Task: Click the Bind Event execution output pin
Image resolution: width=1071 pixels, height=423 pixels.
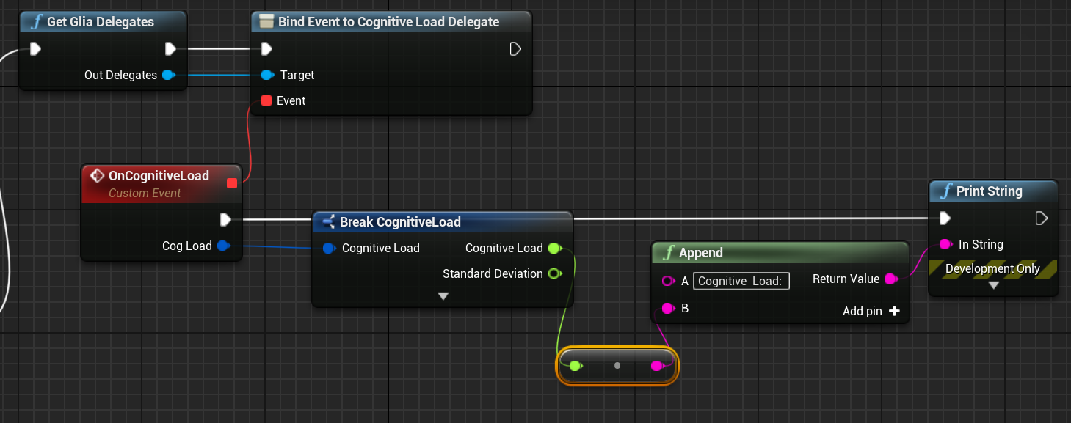Action: (x=515, y=49)
